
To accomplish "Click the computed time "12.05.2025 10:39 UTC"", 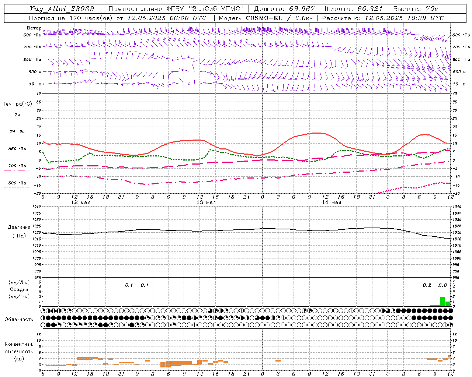I will point(404,18).
